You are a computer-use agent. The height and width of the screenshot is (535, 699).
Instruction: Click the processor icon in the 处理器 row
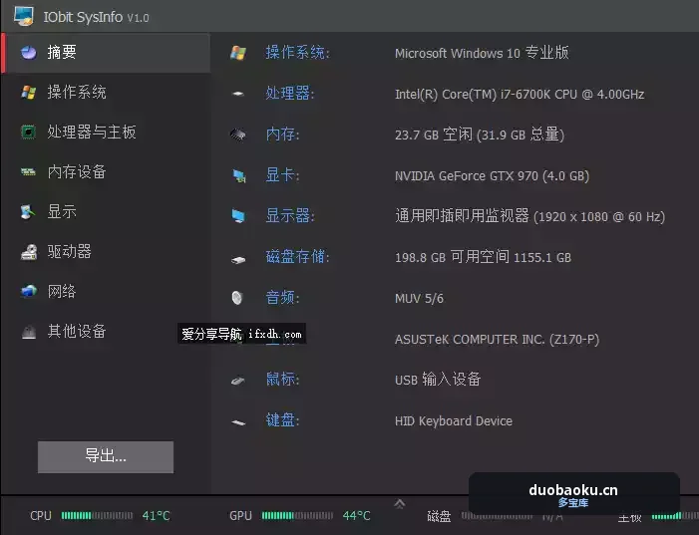pyautogui.click(x=238, y=94)
